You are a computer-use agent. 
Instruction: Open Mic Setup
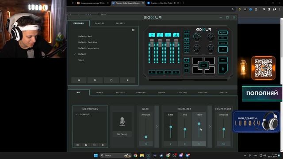point(122,134)
